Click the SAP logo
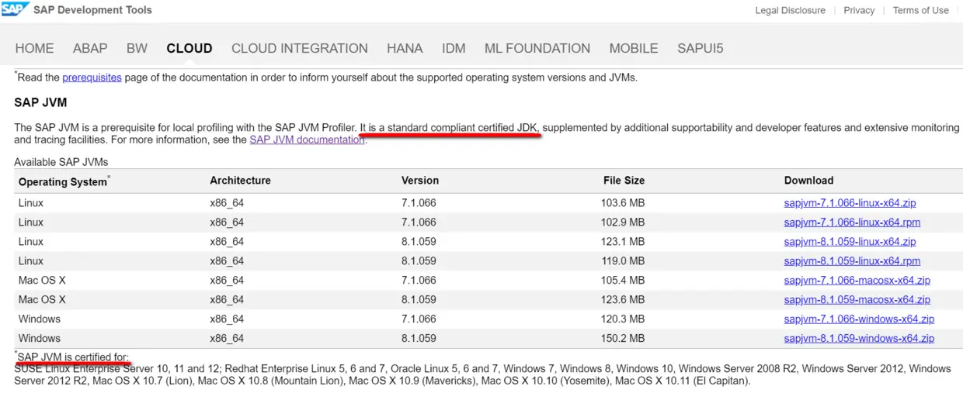963x400 pixels. pos(16,9)
